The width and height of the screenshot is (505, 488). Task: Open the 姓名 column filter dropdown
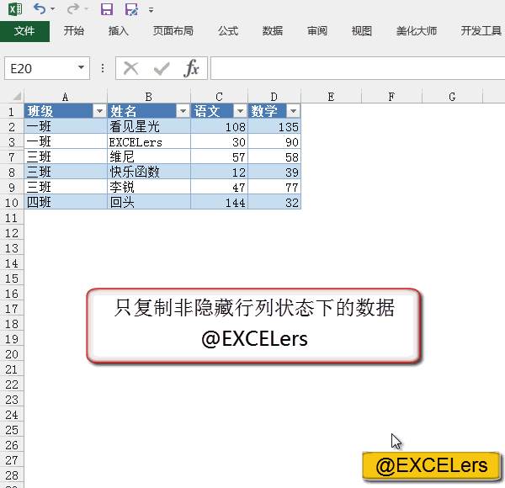click(x=183, y=111)
